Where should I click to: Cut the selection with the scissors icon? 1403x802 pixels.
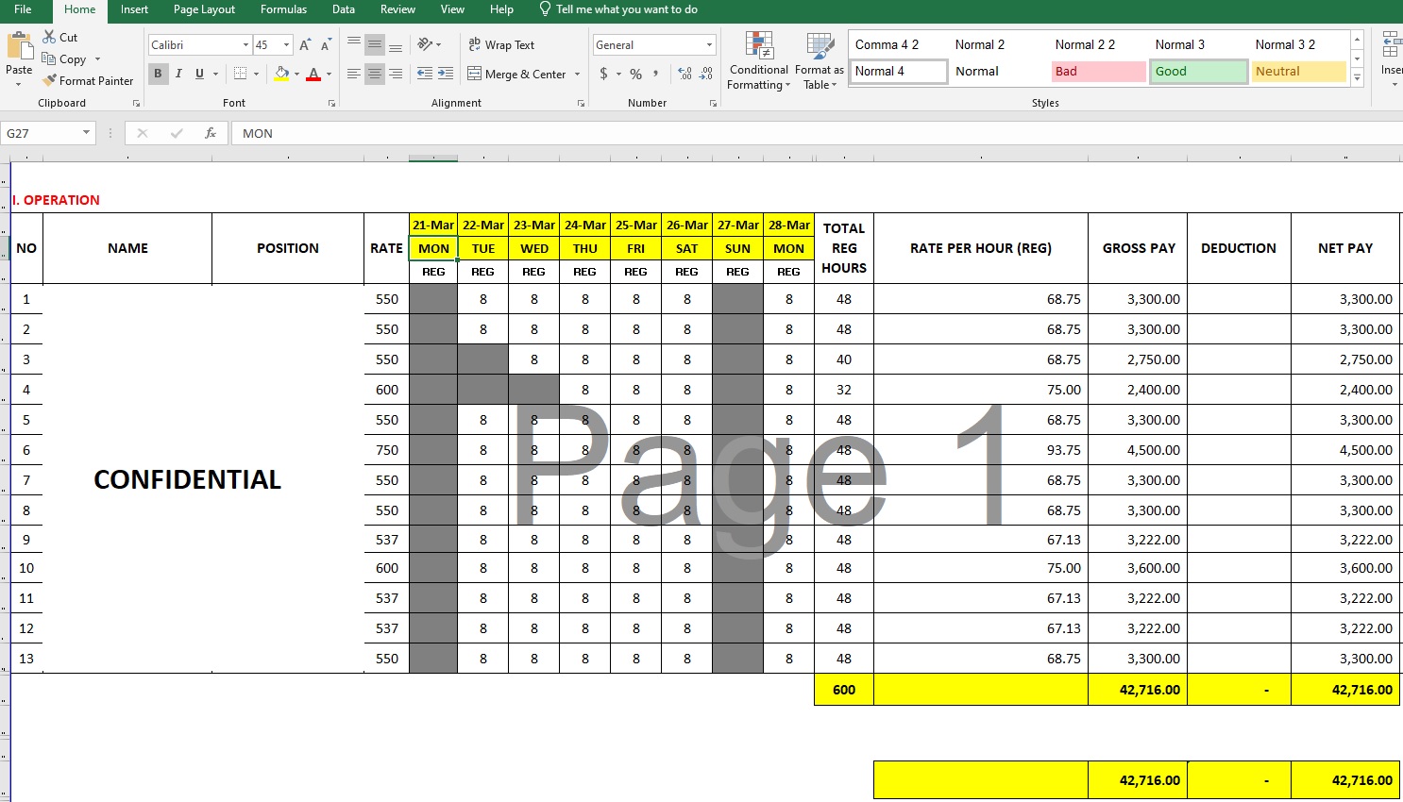[x=50, y=37]
